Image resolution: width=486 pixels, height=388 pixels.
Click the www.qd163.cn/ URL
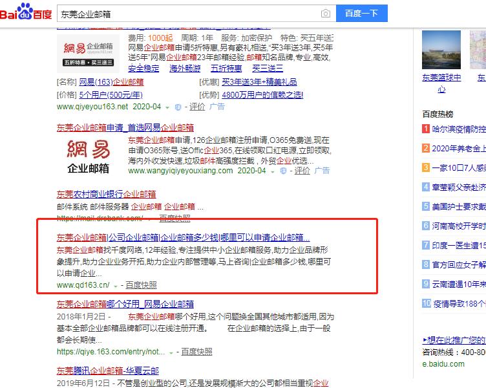coord(83,285)
